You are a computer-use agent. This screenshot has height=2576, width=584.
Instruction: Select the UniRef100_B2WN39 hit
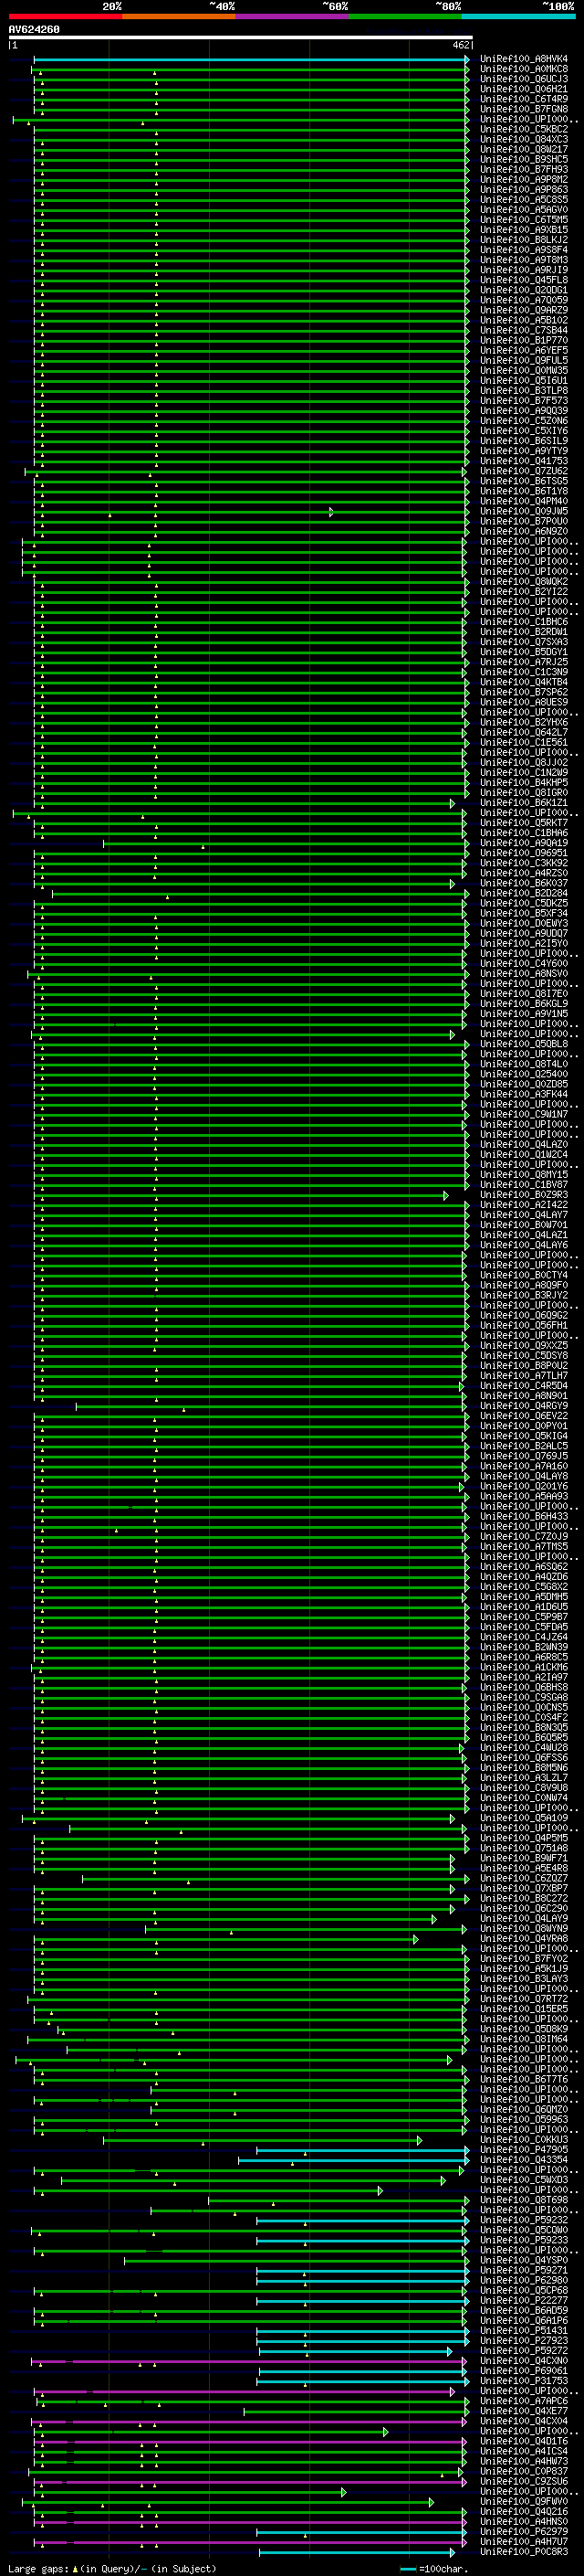point(524,1646)
